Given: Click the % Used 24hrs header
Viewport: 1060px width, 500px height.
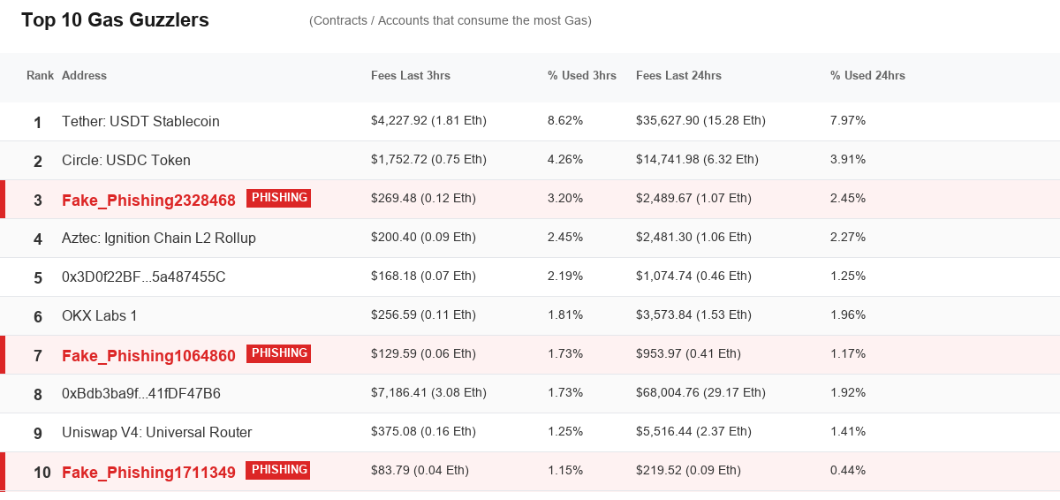Looking at the screenshot, I should 867,76.
